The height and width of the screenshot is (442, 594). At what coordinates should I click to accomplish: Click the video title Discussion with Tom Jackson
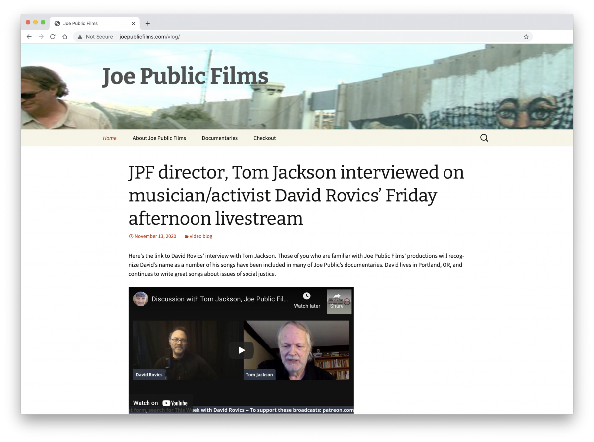point(220,299)
